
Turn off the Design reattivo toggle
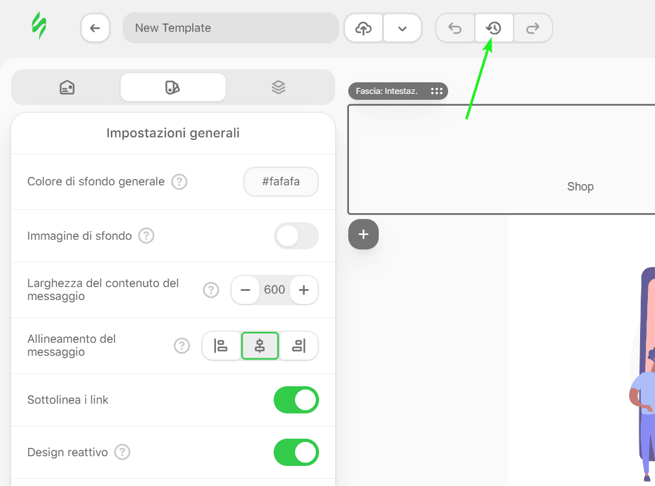pyautogui.click(x=296, y=452)
